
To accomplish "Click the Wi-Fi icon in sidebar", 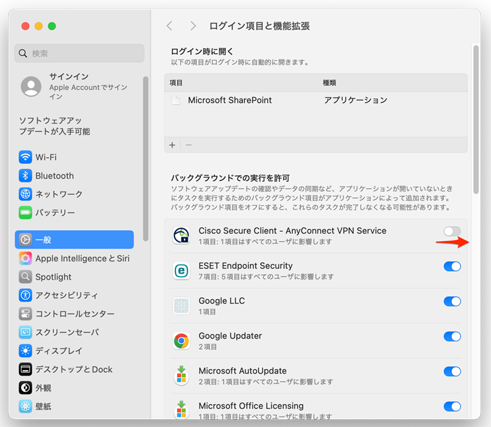I will 26,157.
